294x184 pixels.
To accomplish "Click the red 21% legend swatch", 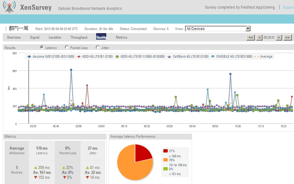I will click(165, 151).
